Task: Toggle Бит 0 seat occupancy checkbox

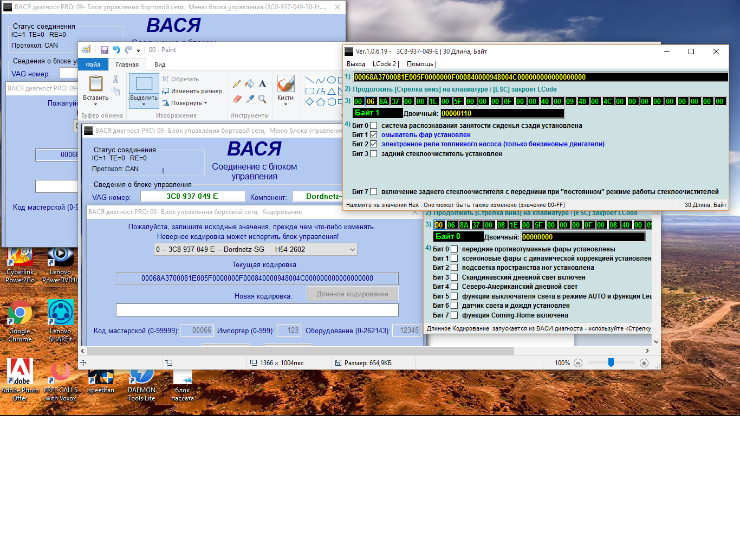Action: [x=373, y=126]
